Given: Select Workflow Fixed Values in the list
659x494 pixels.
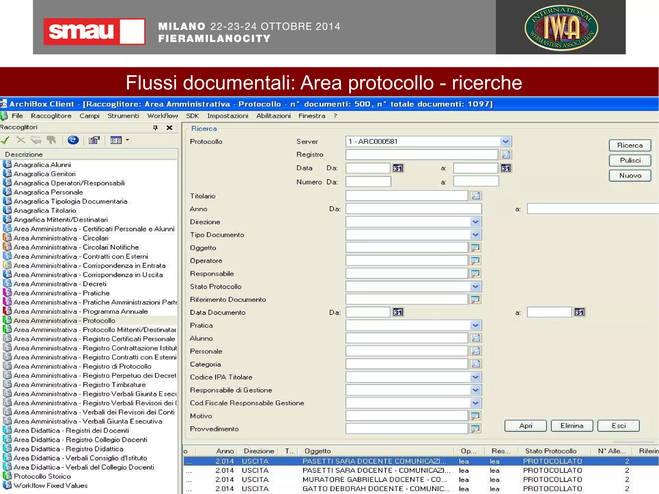Looking at the screenshot, I should coord(51,486).
